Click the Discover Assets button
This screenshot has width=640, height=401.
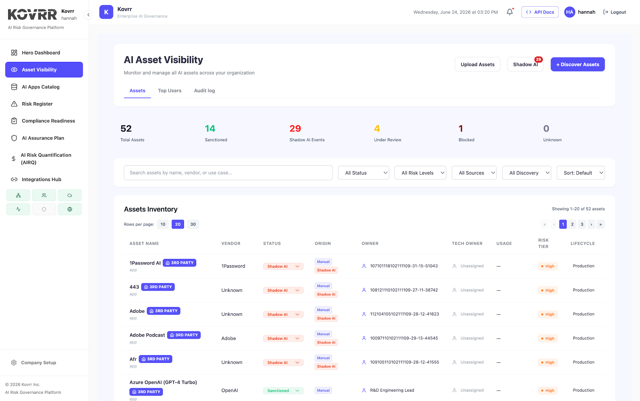(x=577, y=64)
